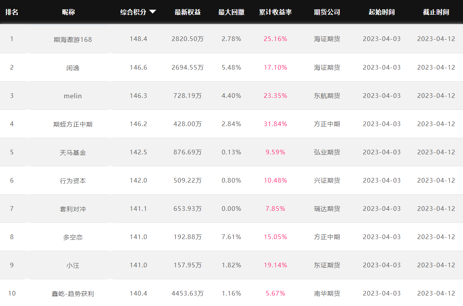Select equity value 653.93万
This screenshot has width=463, height=306.
click(x=188, y=209)
